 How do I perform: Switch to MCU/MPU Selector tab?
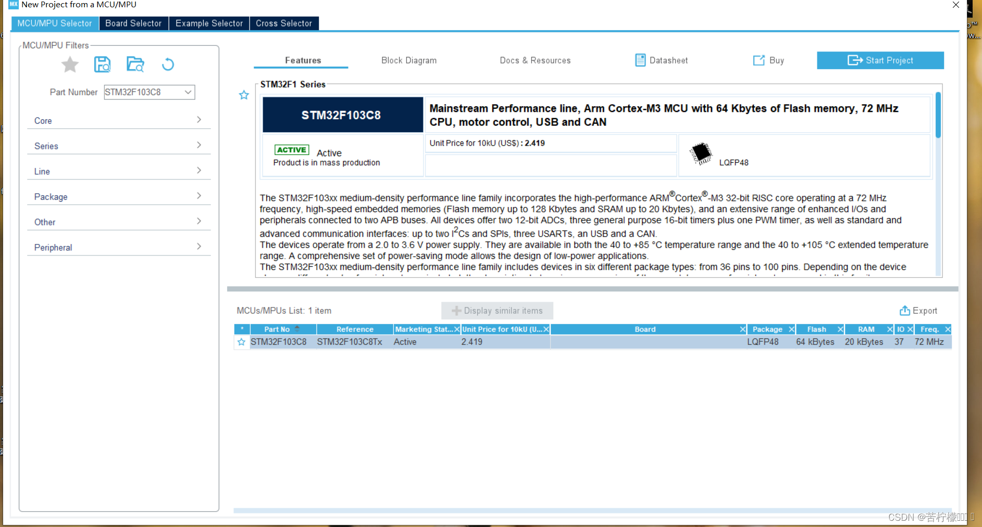55,23
